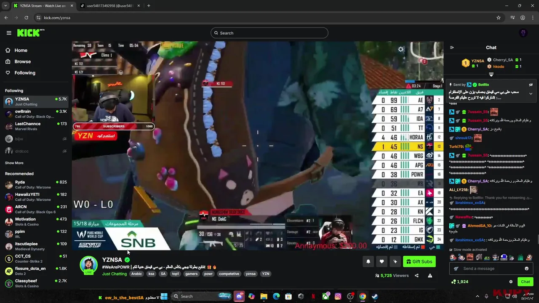Open Windows Start menu
The width and height of the screenshot is (539, 303).
pos(164,296)
